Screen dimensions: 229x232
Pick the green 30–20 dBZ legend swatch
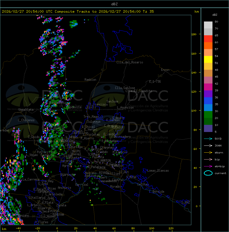(x=208, y=115)
